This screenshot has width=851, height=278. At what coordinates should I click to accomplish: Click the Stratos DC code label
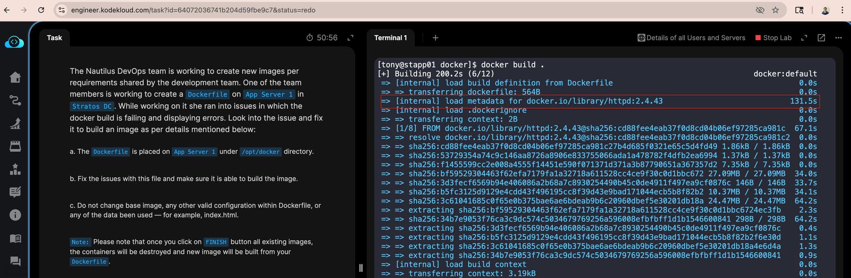tap(92, 106)
